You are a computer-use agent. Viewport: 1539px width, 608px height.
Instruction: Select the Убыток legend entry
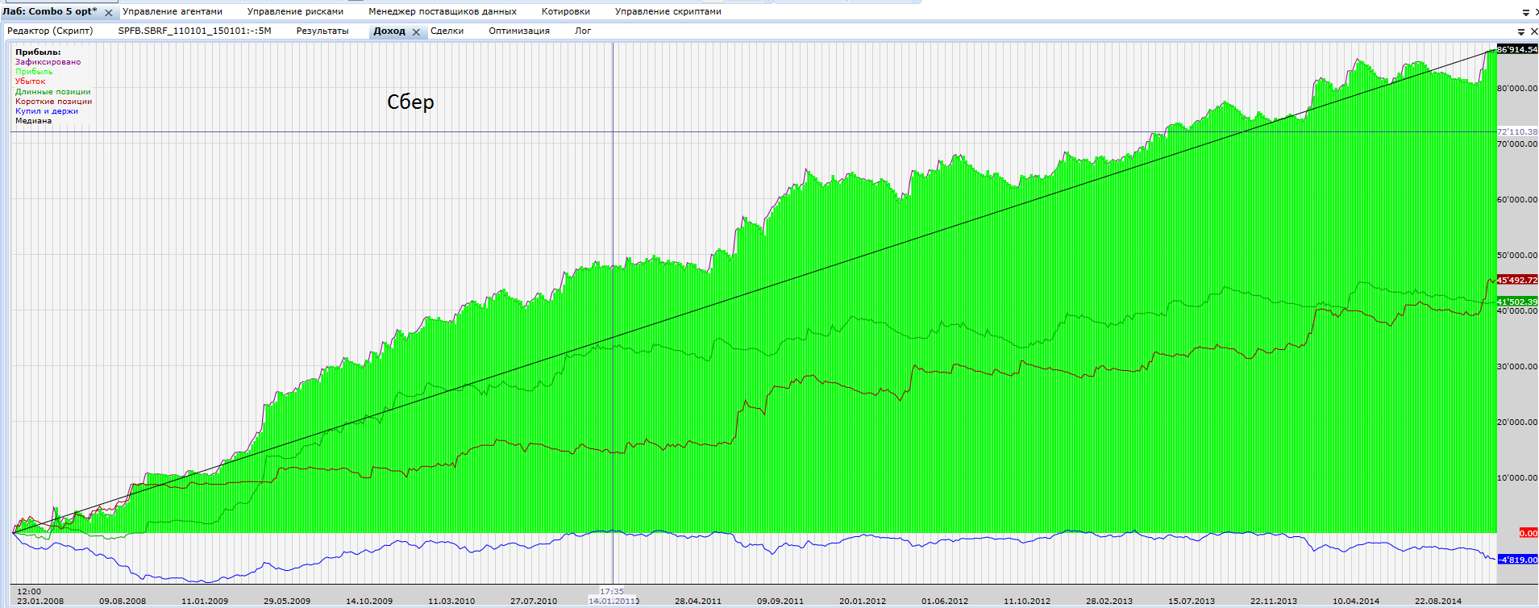(31, 81)
